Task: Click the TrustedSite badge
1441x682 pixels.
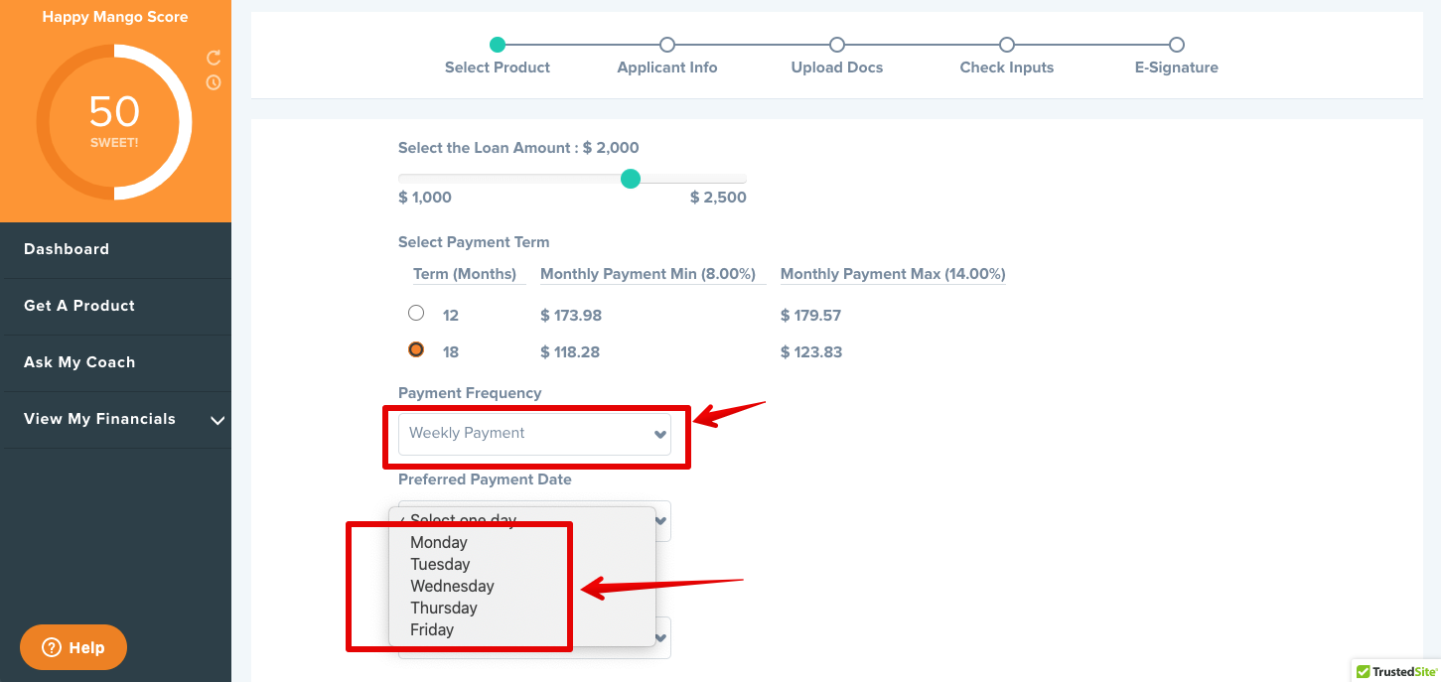Action: (x=1394, y=671)
